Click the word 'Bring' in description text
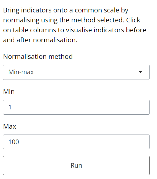This screenshot has width=157, height=179. pos(11,10)
